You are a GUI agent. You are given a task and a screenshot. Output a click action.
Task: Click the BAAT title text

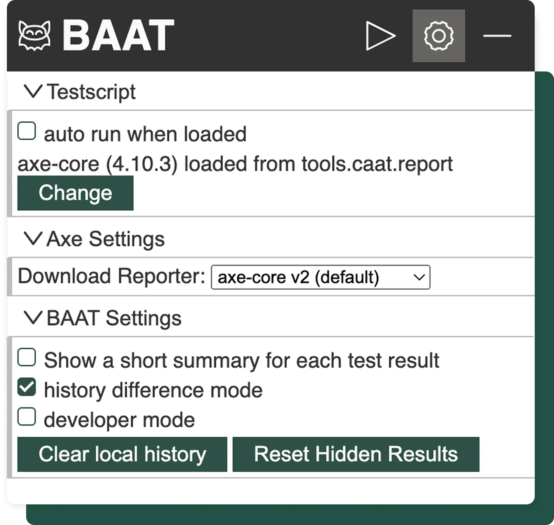[x=118, y=35]
